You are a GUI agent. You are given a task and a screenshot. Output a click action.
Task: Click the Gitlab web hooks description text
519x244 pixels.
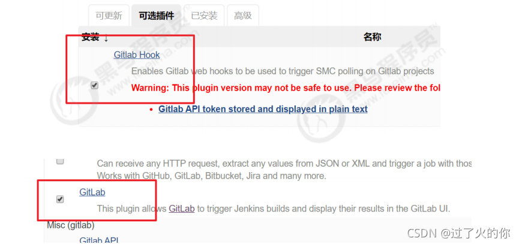283,71
